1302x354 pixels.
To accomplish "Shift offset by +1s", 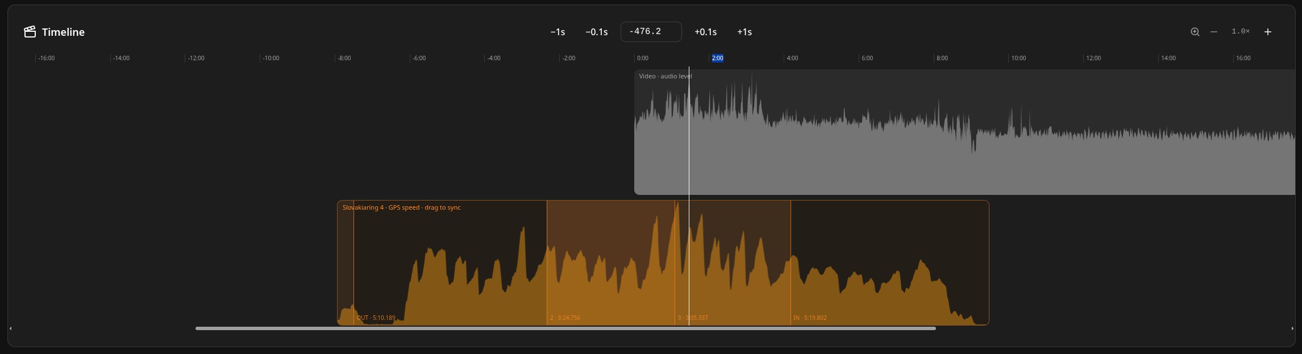I will (744, 32).
